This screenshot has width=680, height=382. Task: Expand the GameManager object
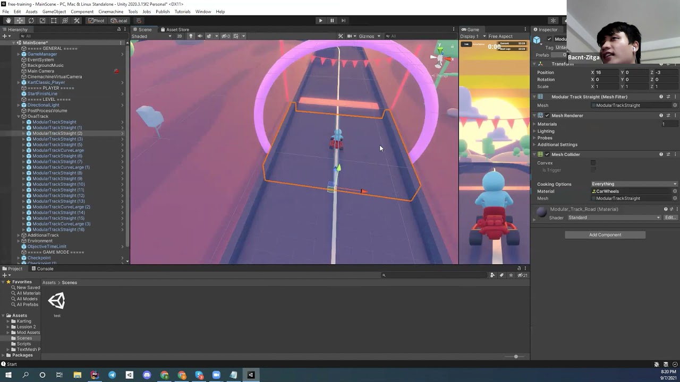pyautogui.click(x=19, y=54)
